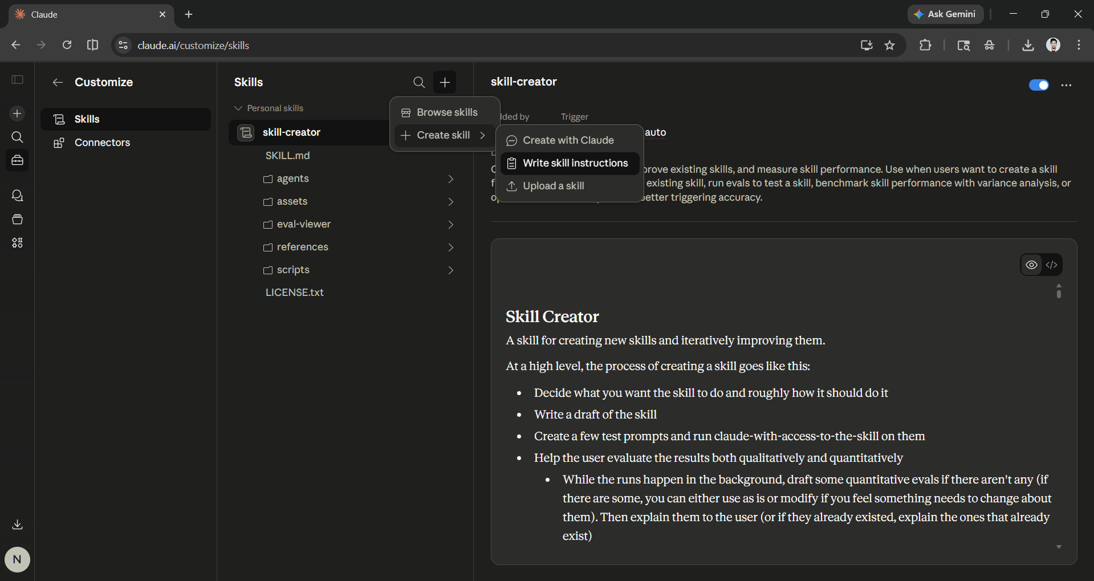Open a new browser tab
This screenshot has width=1094, height=581.
(x=189, y=14)
